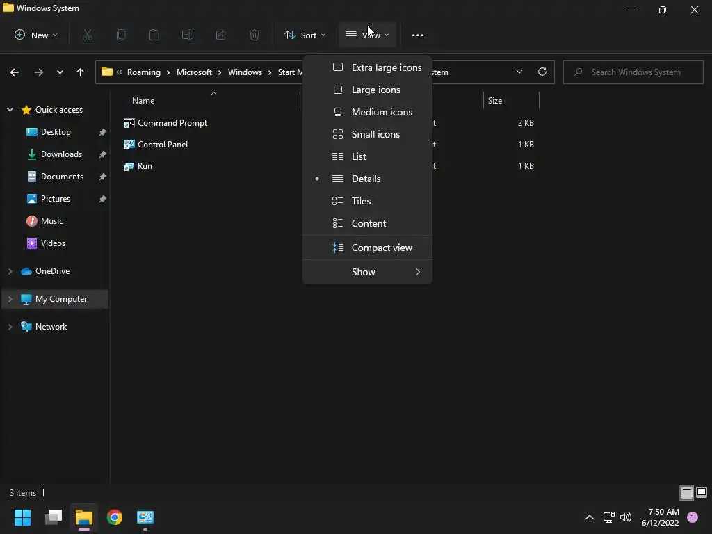This screenshot has height=534, width=712.
Task: Unpin Downloads from Quick access
Action: coord(103,154)
